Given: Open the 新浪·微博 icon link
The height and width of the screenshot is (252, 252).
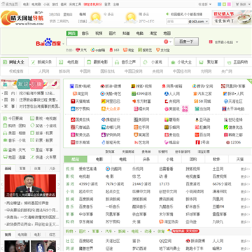Looking at the screenshot, I should [x=102, y=86].
